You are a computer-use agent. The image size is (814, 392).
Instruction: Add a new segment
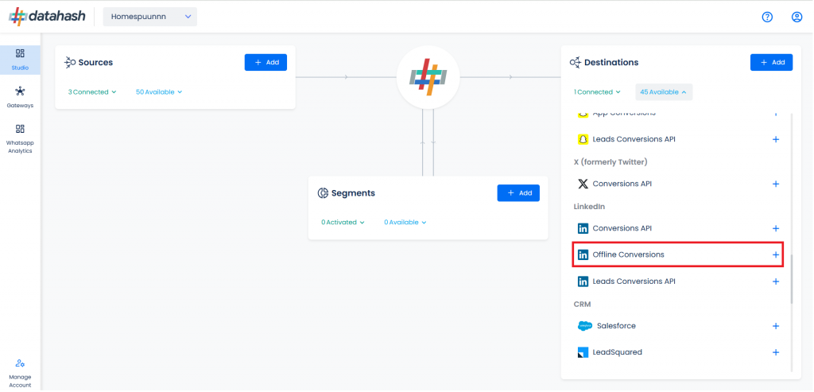[518, 193]
